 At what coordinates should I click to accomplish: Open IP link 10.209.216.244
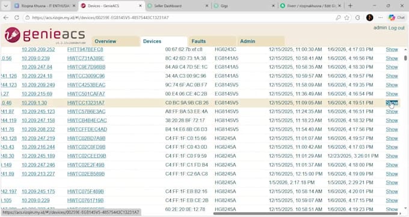coord(38,147)
